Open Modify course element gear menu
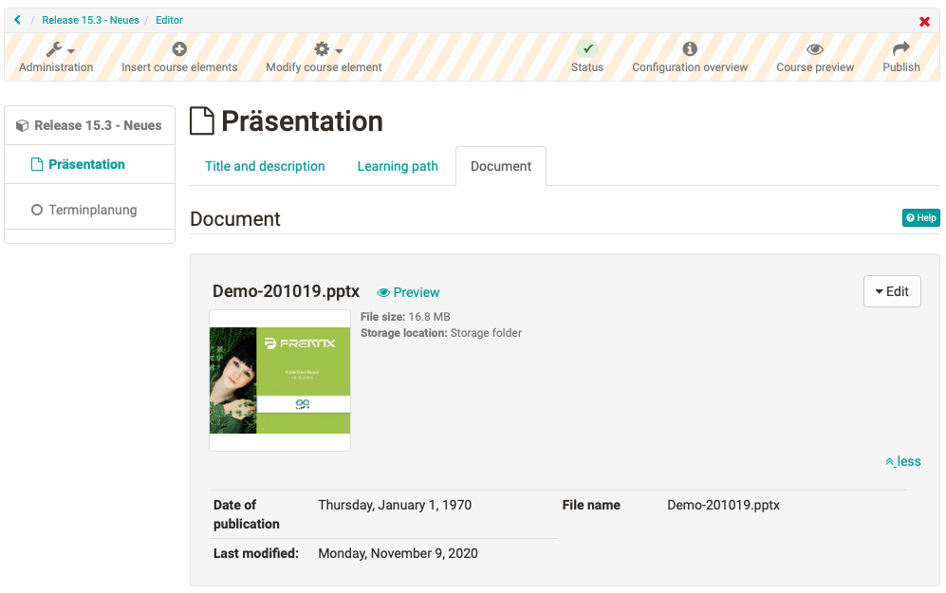 click(324, 57)
